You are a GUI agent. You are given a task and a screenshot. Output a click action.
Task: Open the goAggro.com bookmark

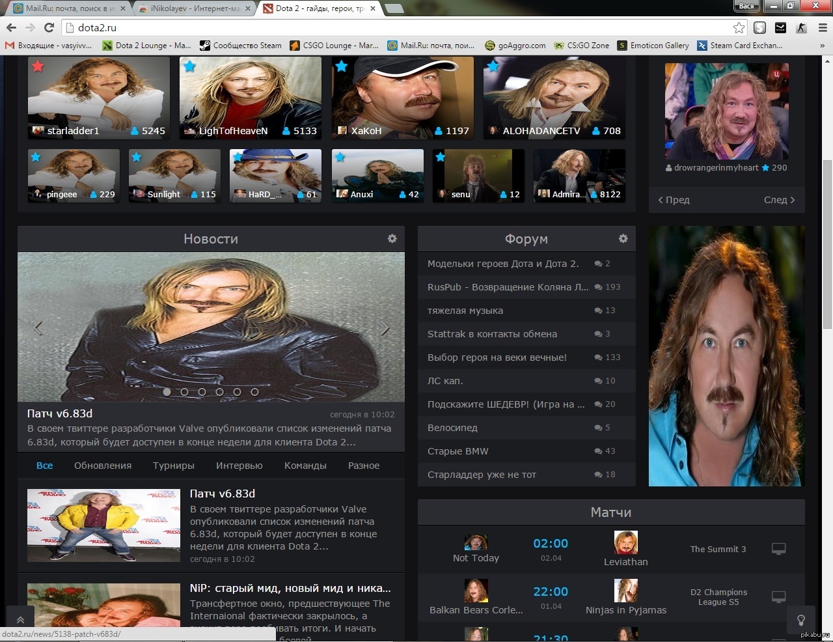515,46
